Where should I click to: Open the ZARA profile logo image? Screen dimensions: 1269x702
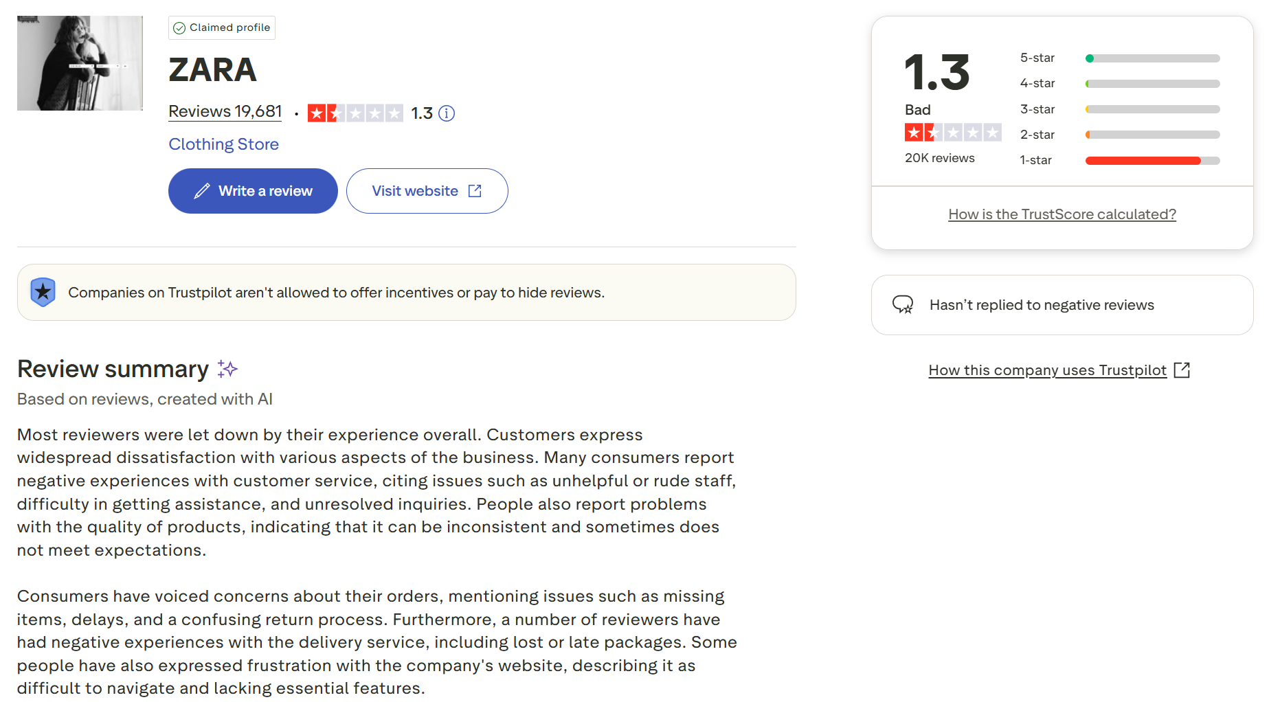click(80, 63)
